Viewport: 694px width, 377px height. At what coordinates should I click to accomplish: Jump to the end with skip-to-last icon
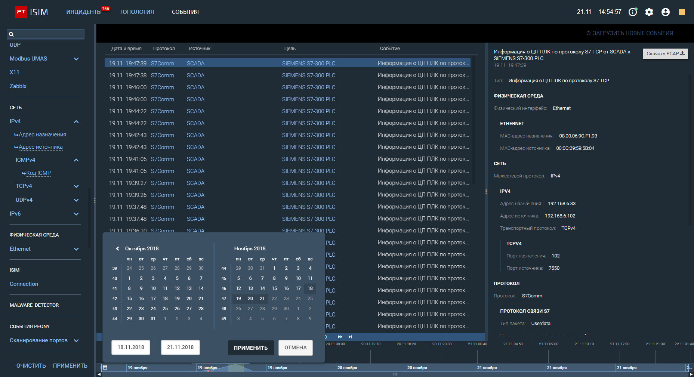tap(350, 337)
